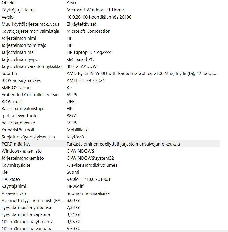Click the Objekti column header
This screenshot has width=228, height=232.
[33, 3]
